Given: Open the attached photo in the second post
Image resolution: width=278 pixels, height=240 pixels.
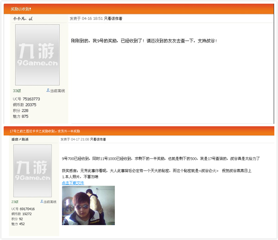Looking at the screenshot, I should click(x=88, y=205).
